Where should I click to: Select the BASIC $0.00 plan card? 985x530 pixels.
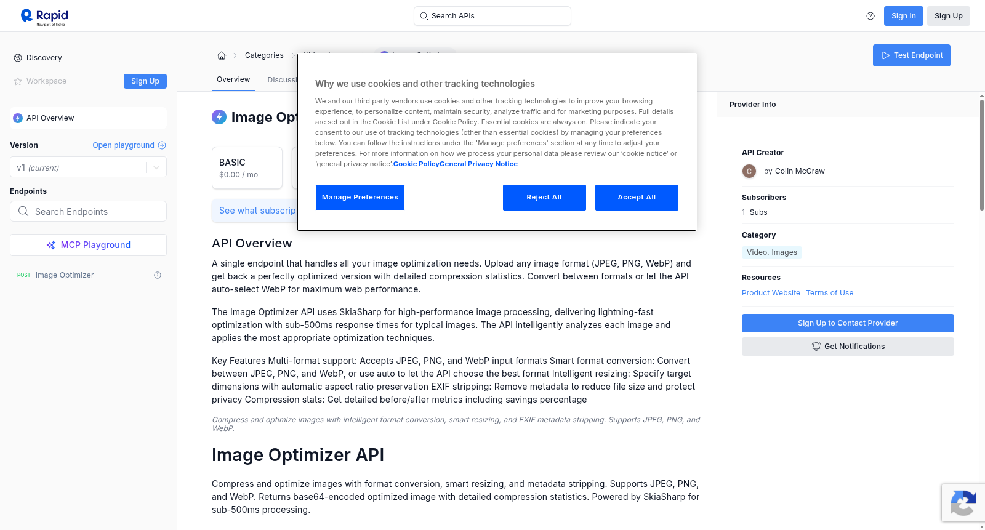coord(247,167)
